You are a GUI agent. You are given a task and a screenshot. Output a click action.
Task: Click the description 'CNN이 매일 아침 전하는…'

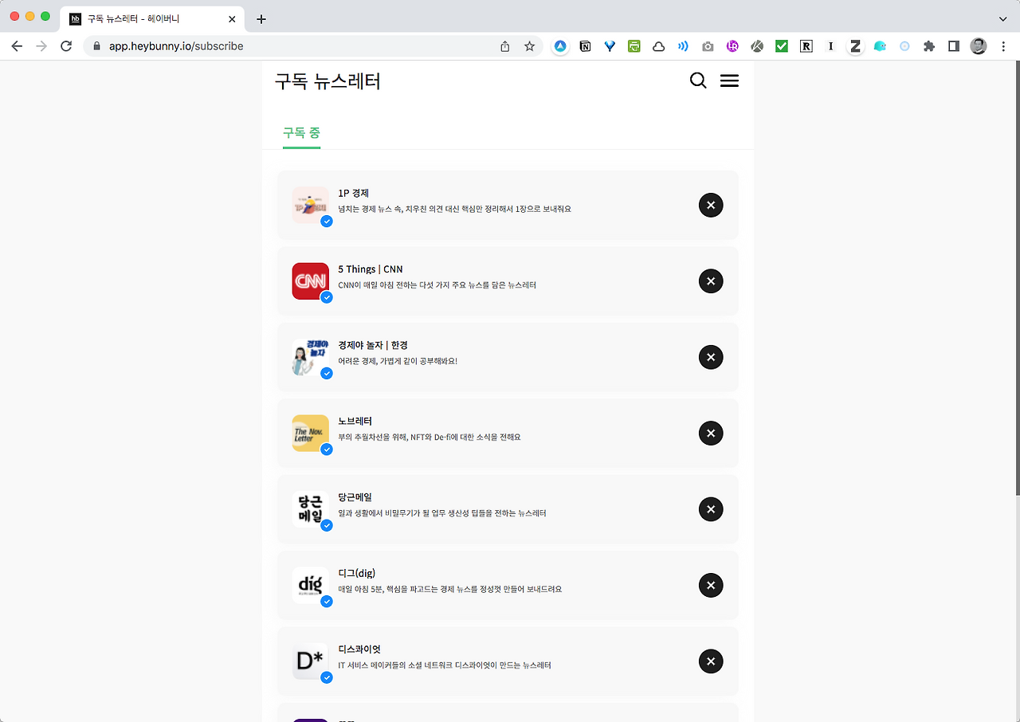tap(437, 284)
